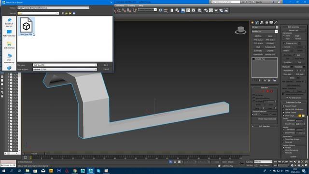Click Go to End playback button
The width and height of the screenshot is (309, 174).
click(x=291, y=162)
